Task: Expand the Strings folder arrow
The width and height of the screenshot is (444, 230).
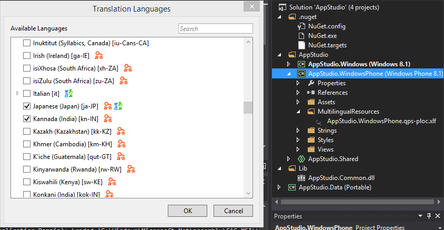Action: (298, 131)
